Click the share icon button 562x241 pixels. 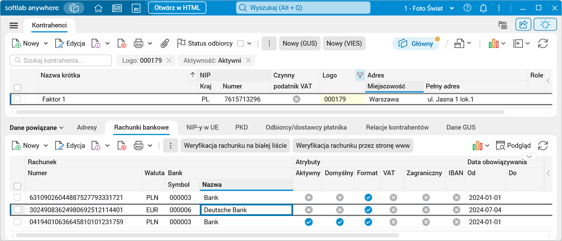tap(523, 25)
